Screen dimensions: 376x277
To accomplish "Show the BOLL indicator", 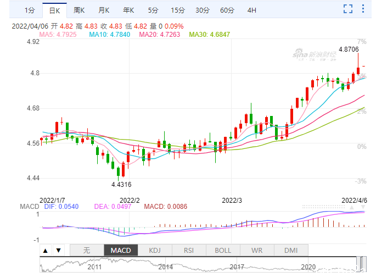I will [223, 251].
